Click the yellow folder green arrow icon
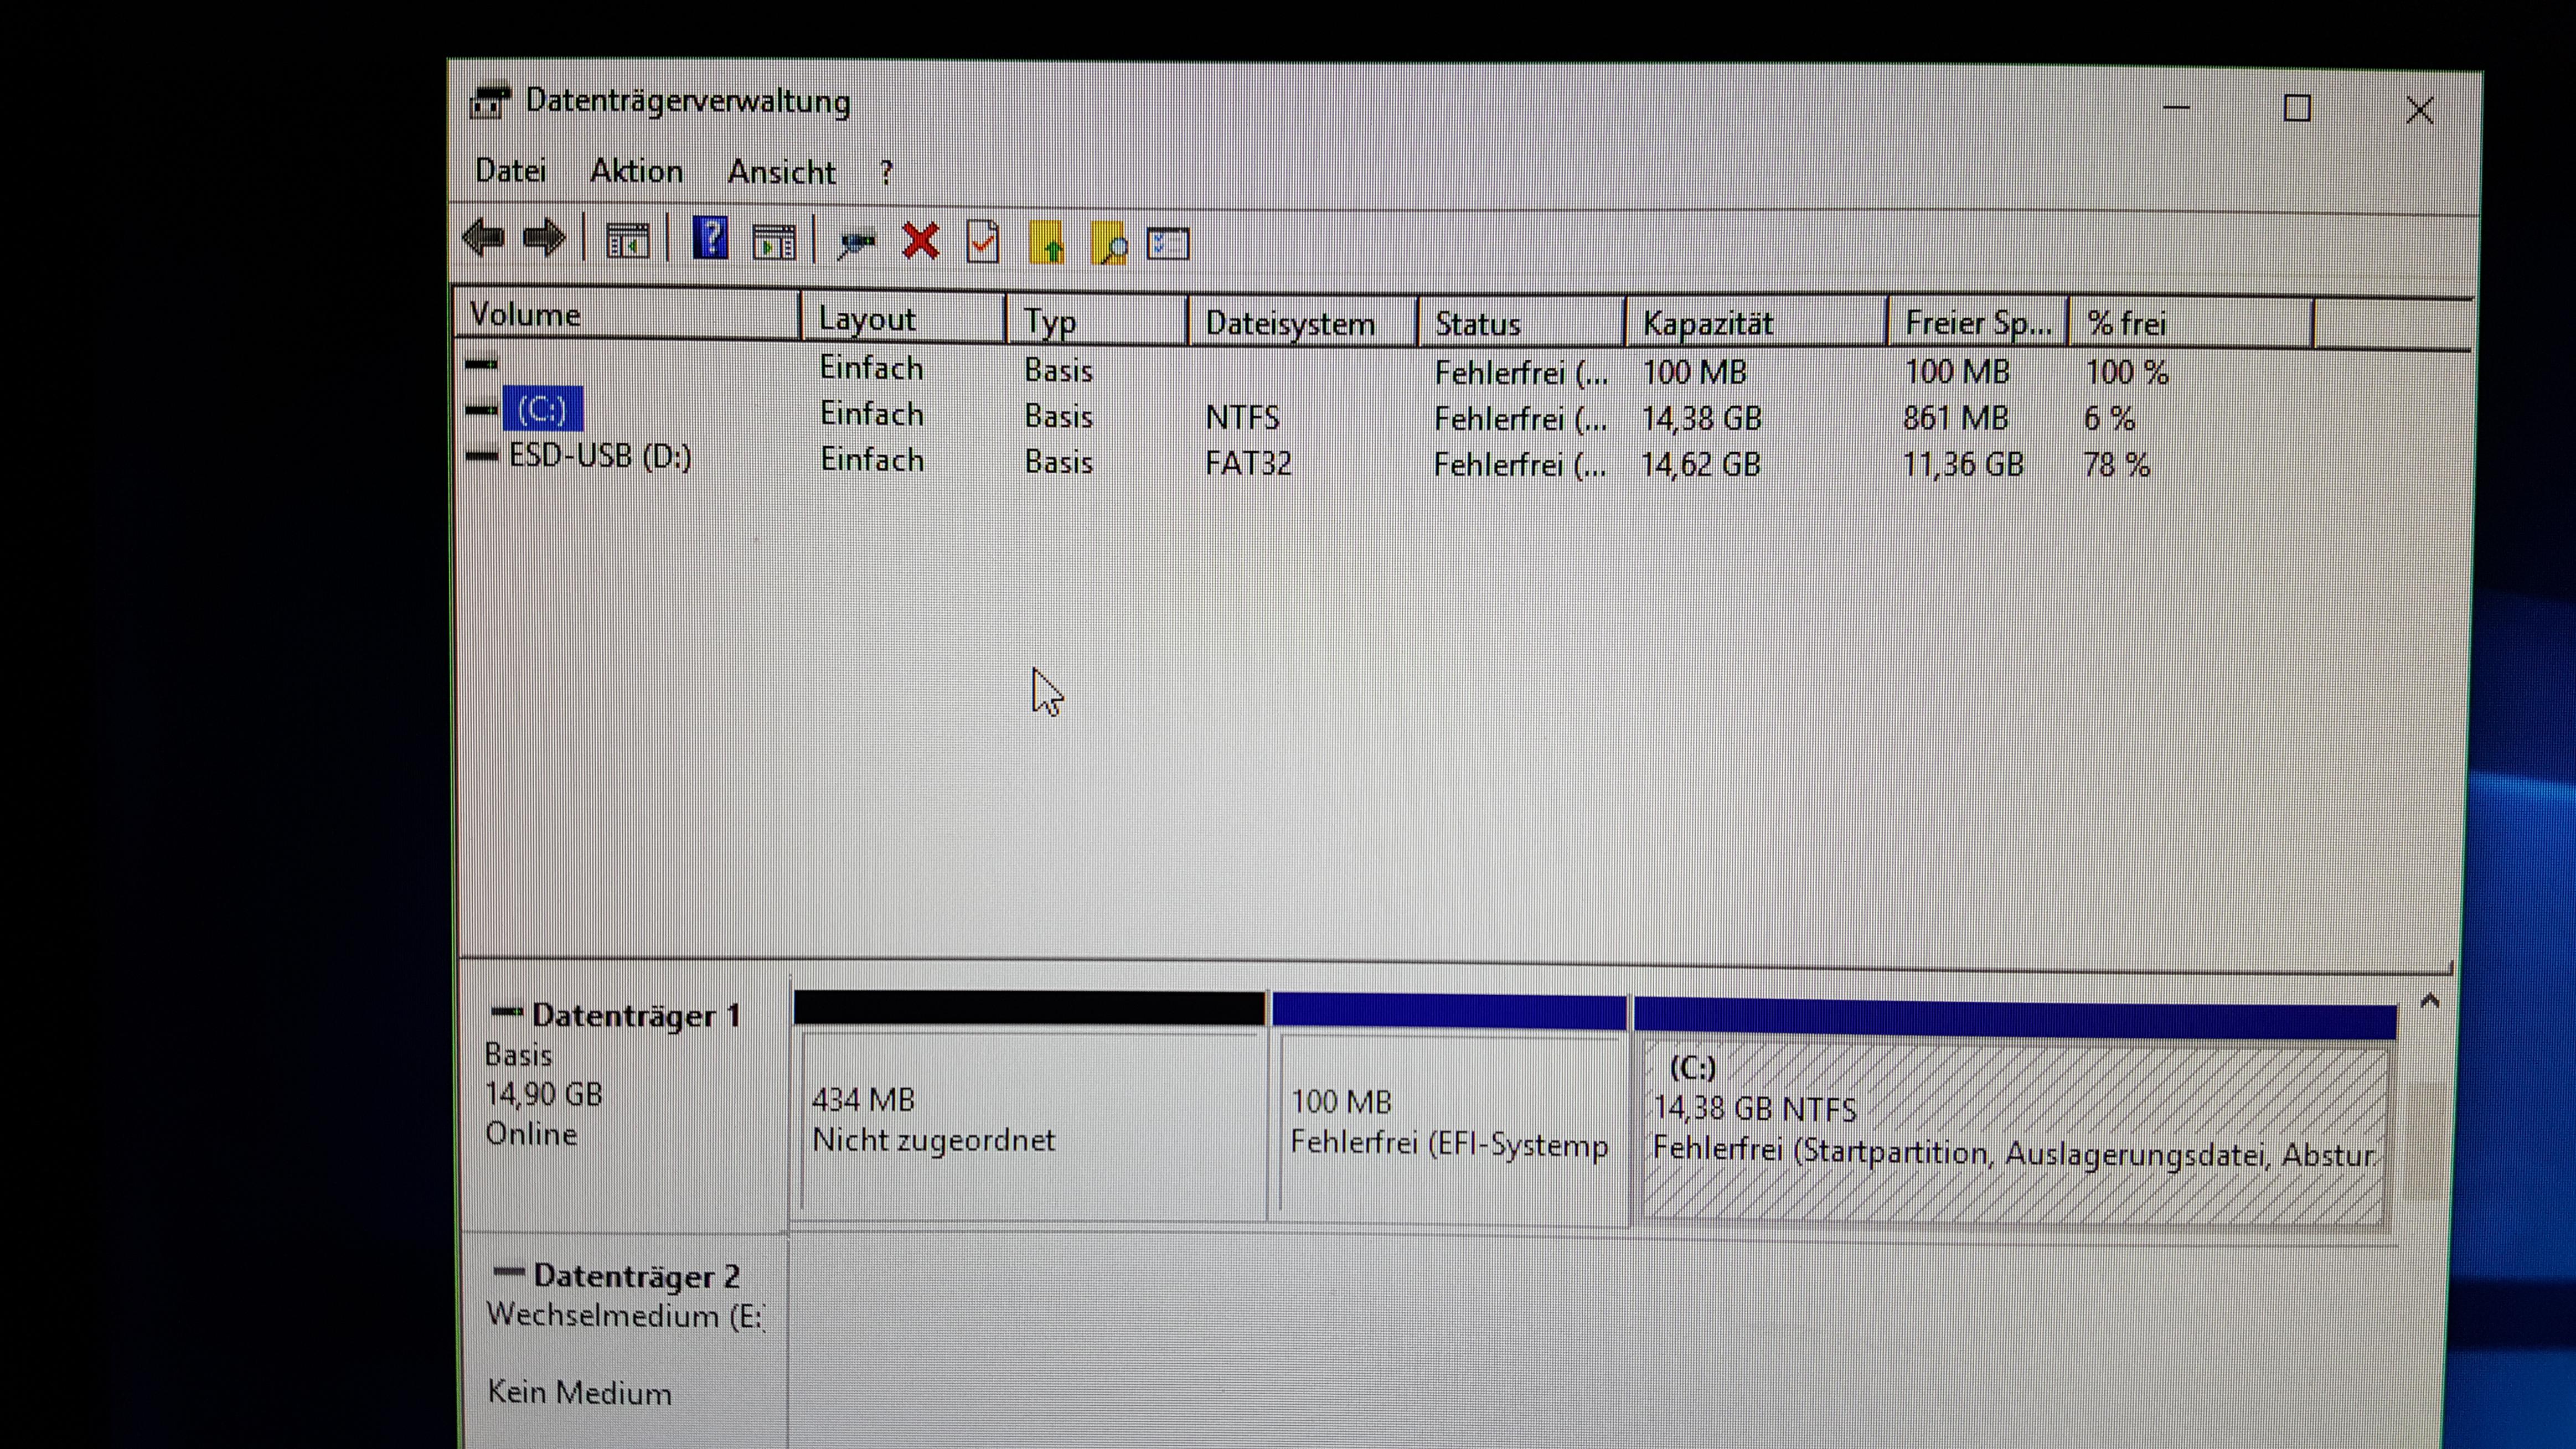 tap(1047, 243)
